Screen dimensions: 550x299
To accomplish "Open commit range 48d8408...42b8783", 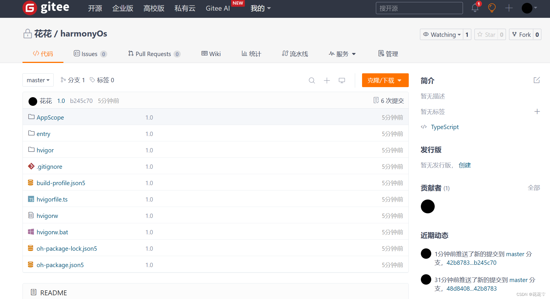I will (472, 289).
